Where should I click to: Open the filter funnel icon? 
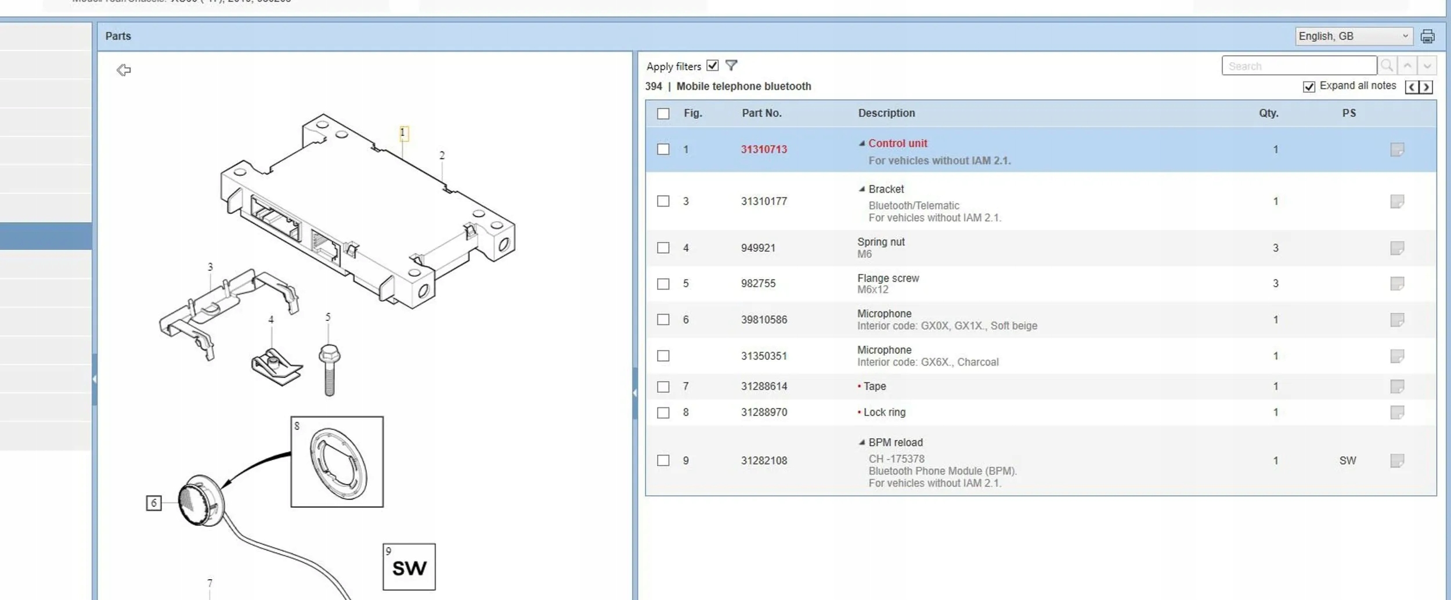point(731,66)
